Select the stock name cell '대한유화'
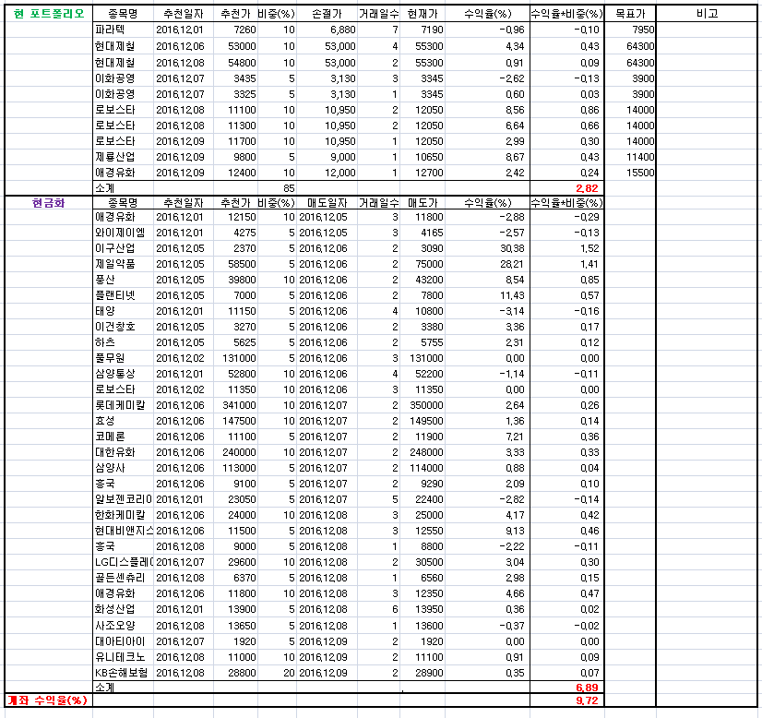Screen dimensions: 762x718 pos(114,452)
